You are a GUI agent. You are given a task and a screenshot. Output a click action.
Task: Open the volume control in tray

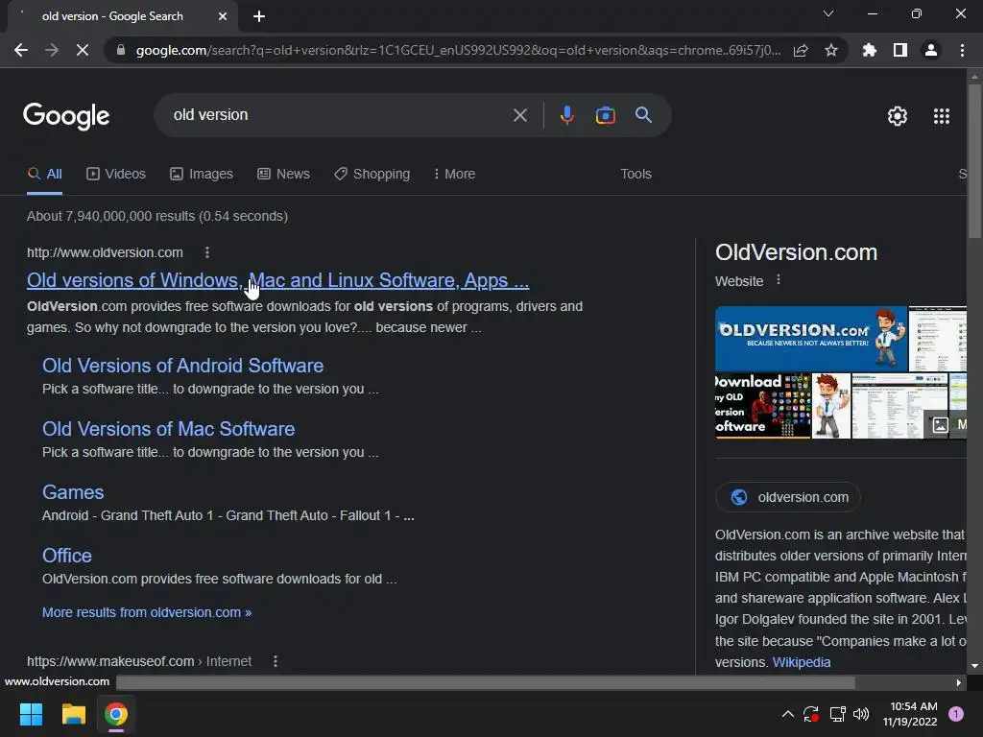point(861,714)
